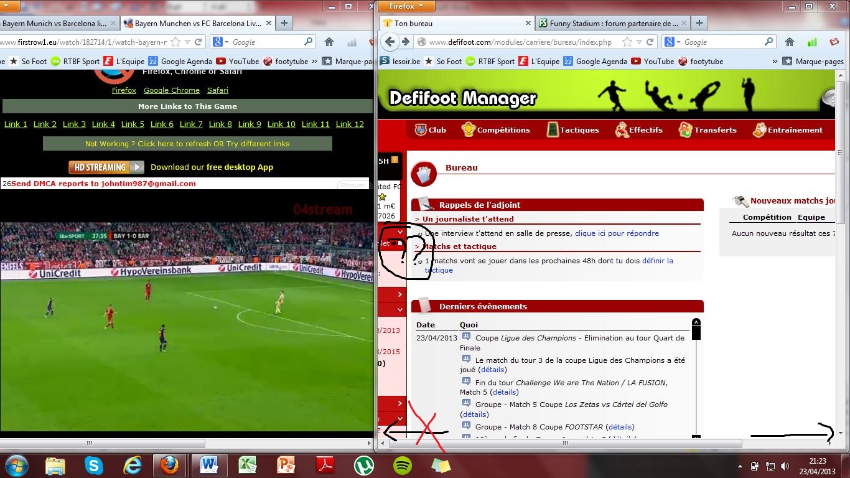Open the Tactiques board icon
The image size is (850, 478).
pos(553,130)
